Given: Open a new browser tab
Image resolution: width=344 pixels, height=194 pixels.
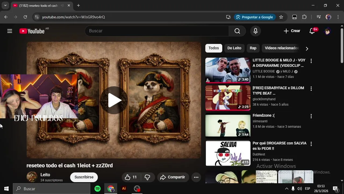Looking at the screenshot, I should click(x=78, y=5).
